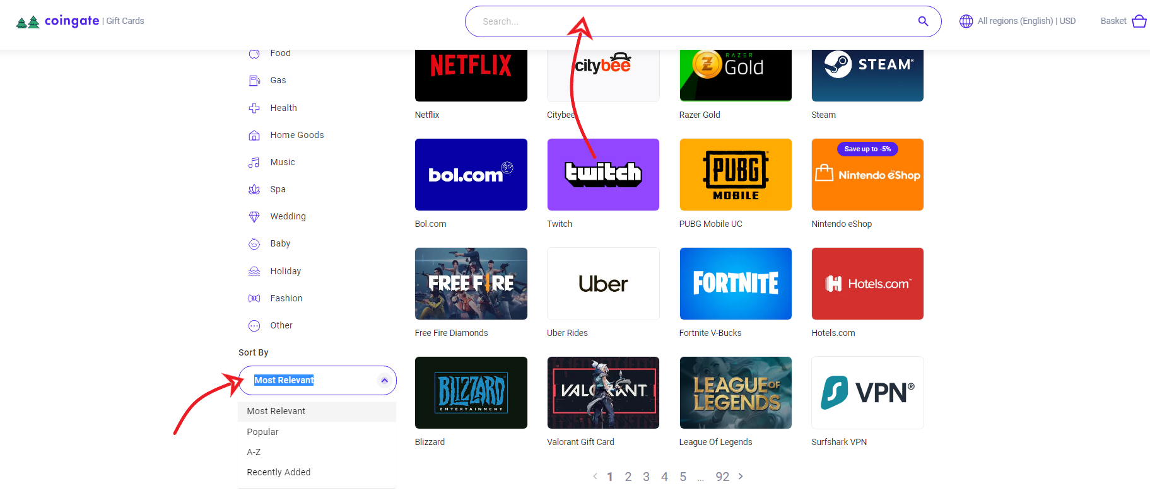Open the basket icon
Viewport: 1150px width, 498px height.
1139,21
